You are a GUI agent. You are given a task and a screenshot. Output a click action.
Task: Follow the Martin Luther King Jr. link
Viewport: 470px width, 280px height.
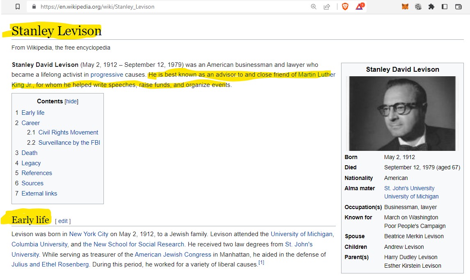tap(316, 75)
